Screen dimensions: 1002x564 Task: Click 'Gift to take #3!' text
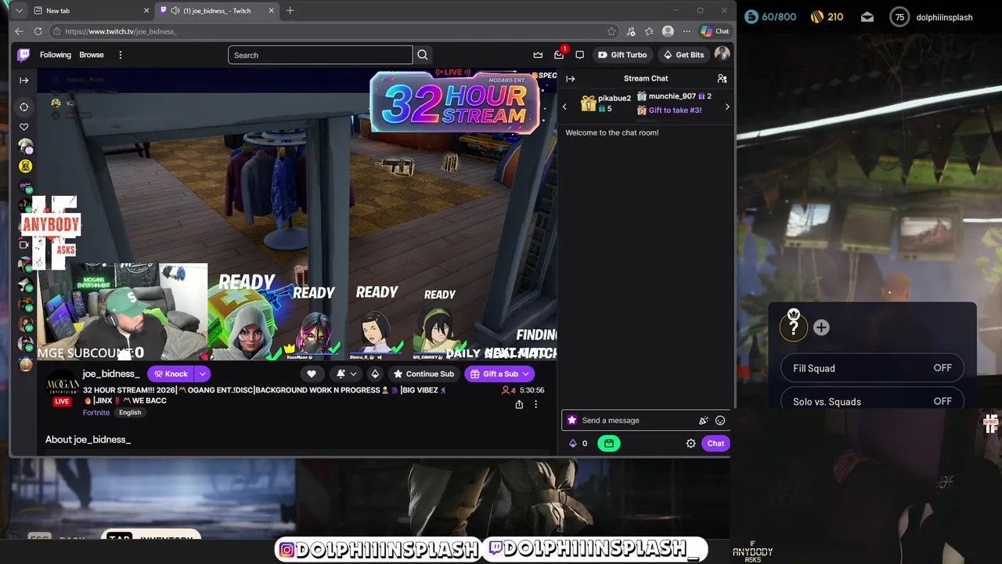tap(675, 110)
